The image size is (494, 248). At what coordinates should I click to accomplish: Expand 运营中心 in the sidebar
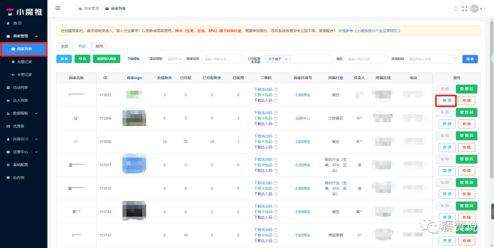[24, 152]
